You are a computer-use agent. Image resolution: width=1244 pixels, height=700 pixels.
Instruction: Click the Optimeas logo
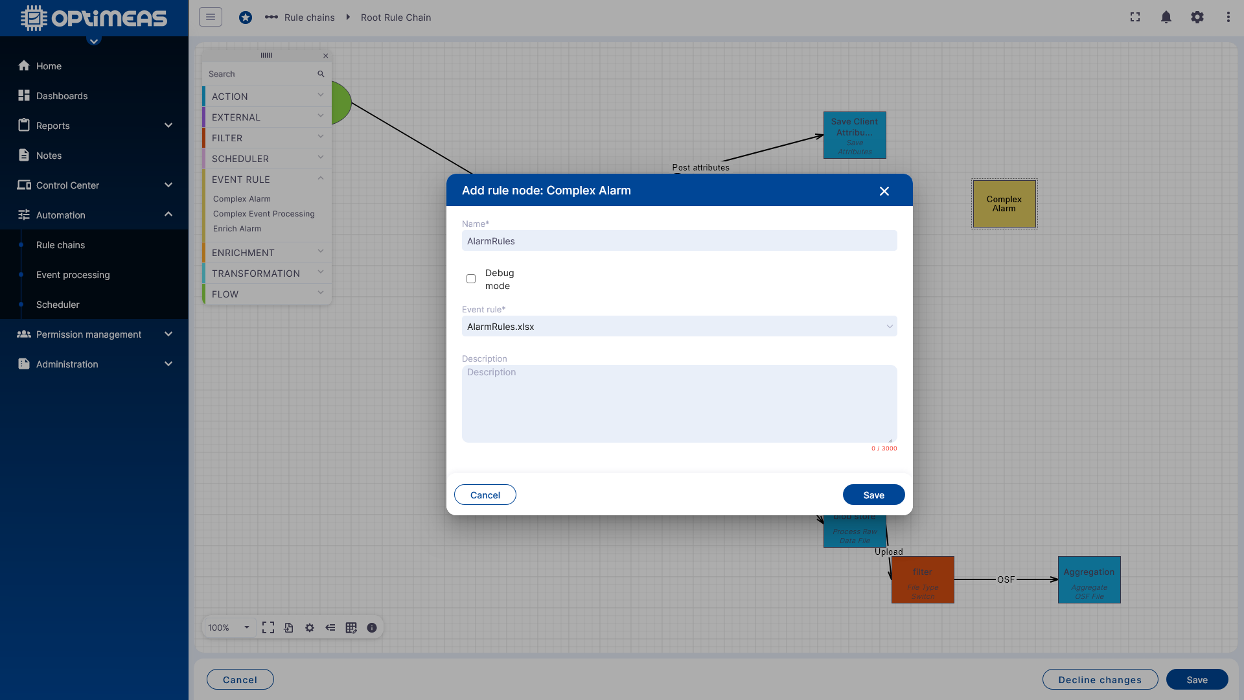[94, 18]
